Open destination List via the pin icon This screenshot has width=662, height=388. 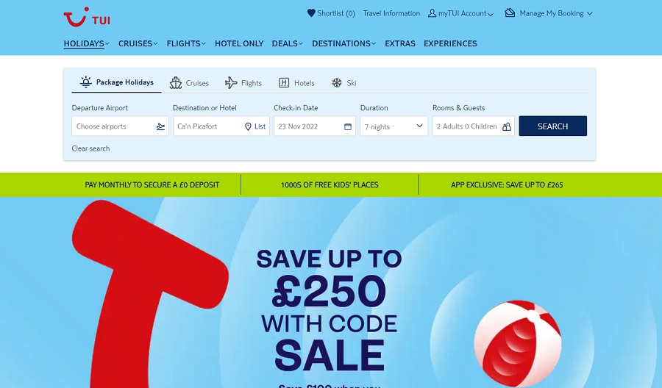[x=249, y=126]
